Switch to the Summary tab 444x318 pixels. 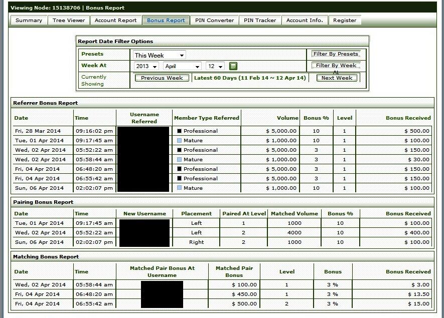tap(29, 21)
